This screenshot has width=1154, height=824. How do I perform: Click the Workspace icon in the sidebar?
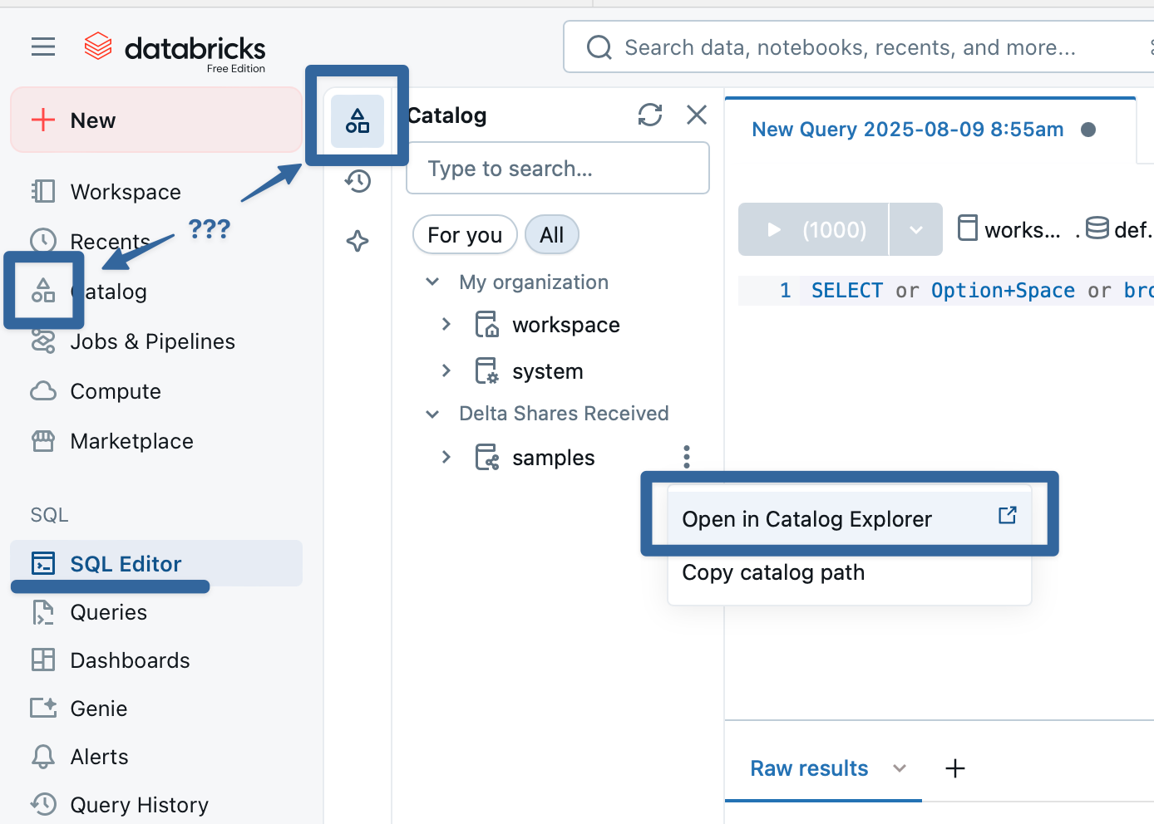click(43, 192)
